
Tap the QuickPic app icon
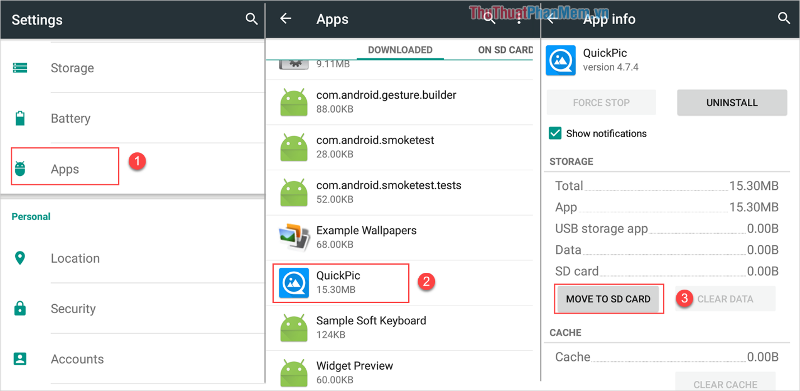pos(293,282)
